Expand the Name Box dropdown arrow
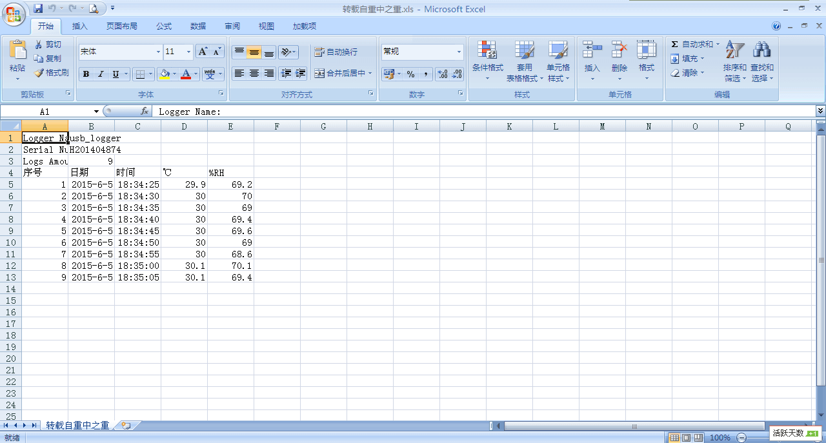Image resolution: width=826 pixels, height=443 pixels. (97, 112)
